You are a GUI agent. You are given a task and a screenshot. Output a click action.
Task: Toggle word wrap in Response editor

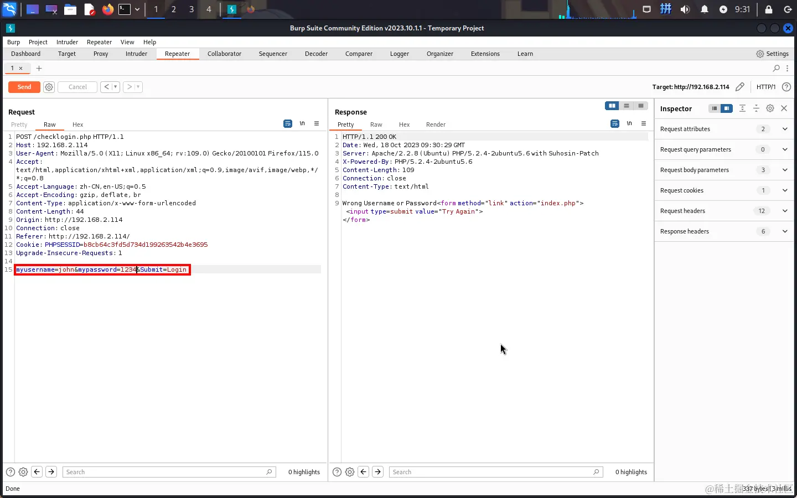615,123
